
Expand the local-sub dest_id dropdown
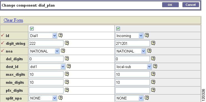click(133, 67)
